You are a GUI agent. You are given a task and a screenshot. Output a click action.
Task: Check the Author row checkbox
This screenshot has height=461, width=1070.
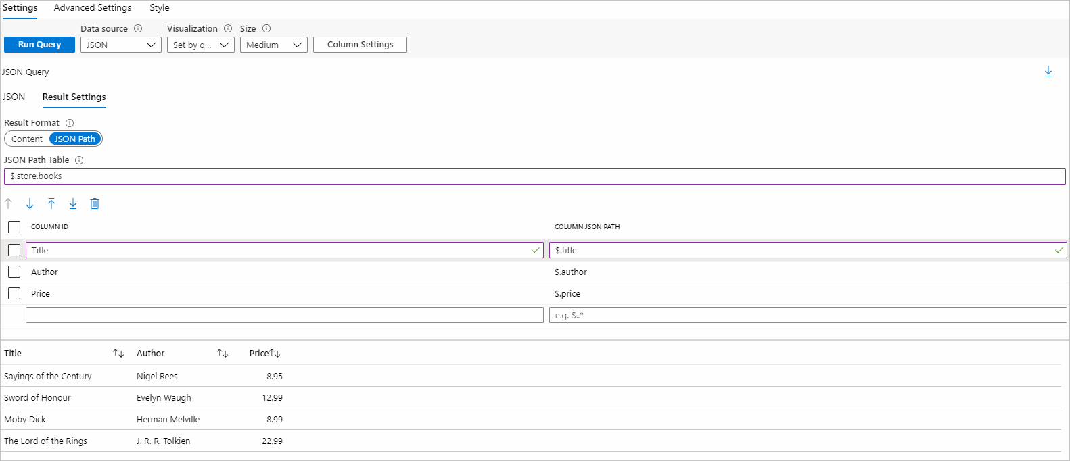[x=14, y=272]
